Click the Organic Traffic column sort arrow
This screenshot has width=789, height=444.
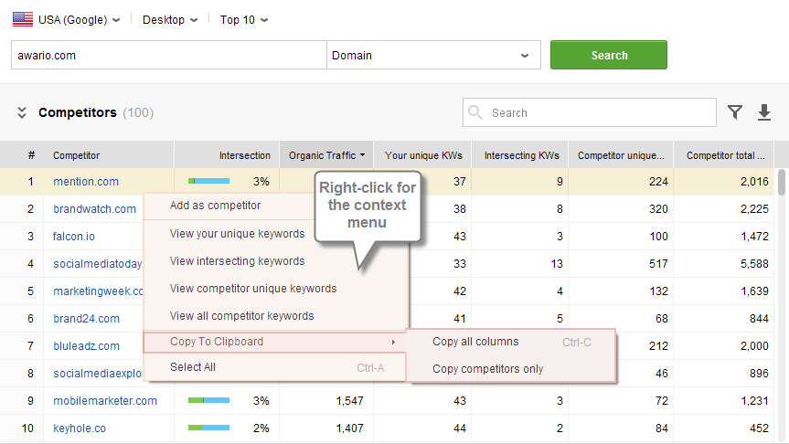point(362,155)
